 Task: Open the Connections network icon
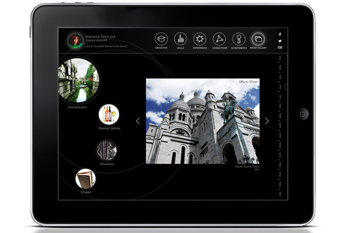click(x=219, y=39)
